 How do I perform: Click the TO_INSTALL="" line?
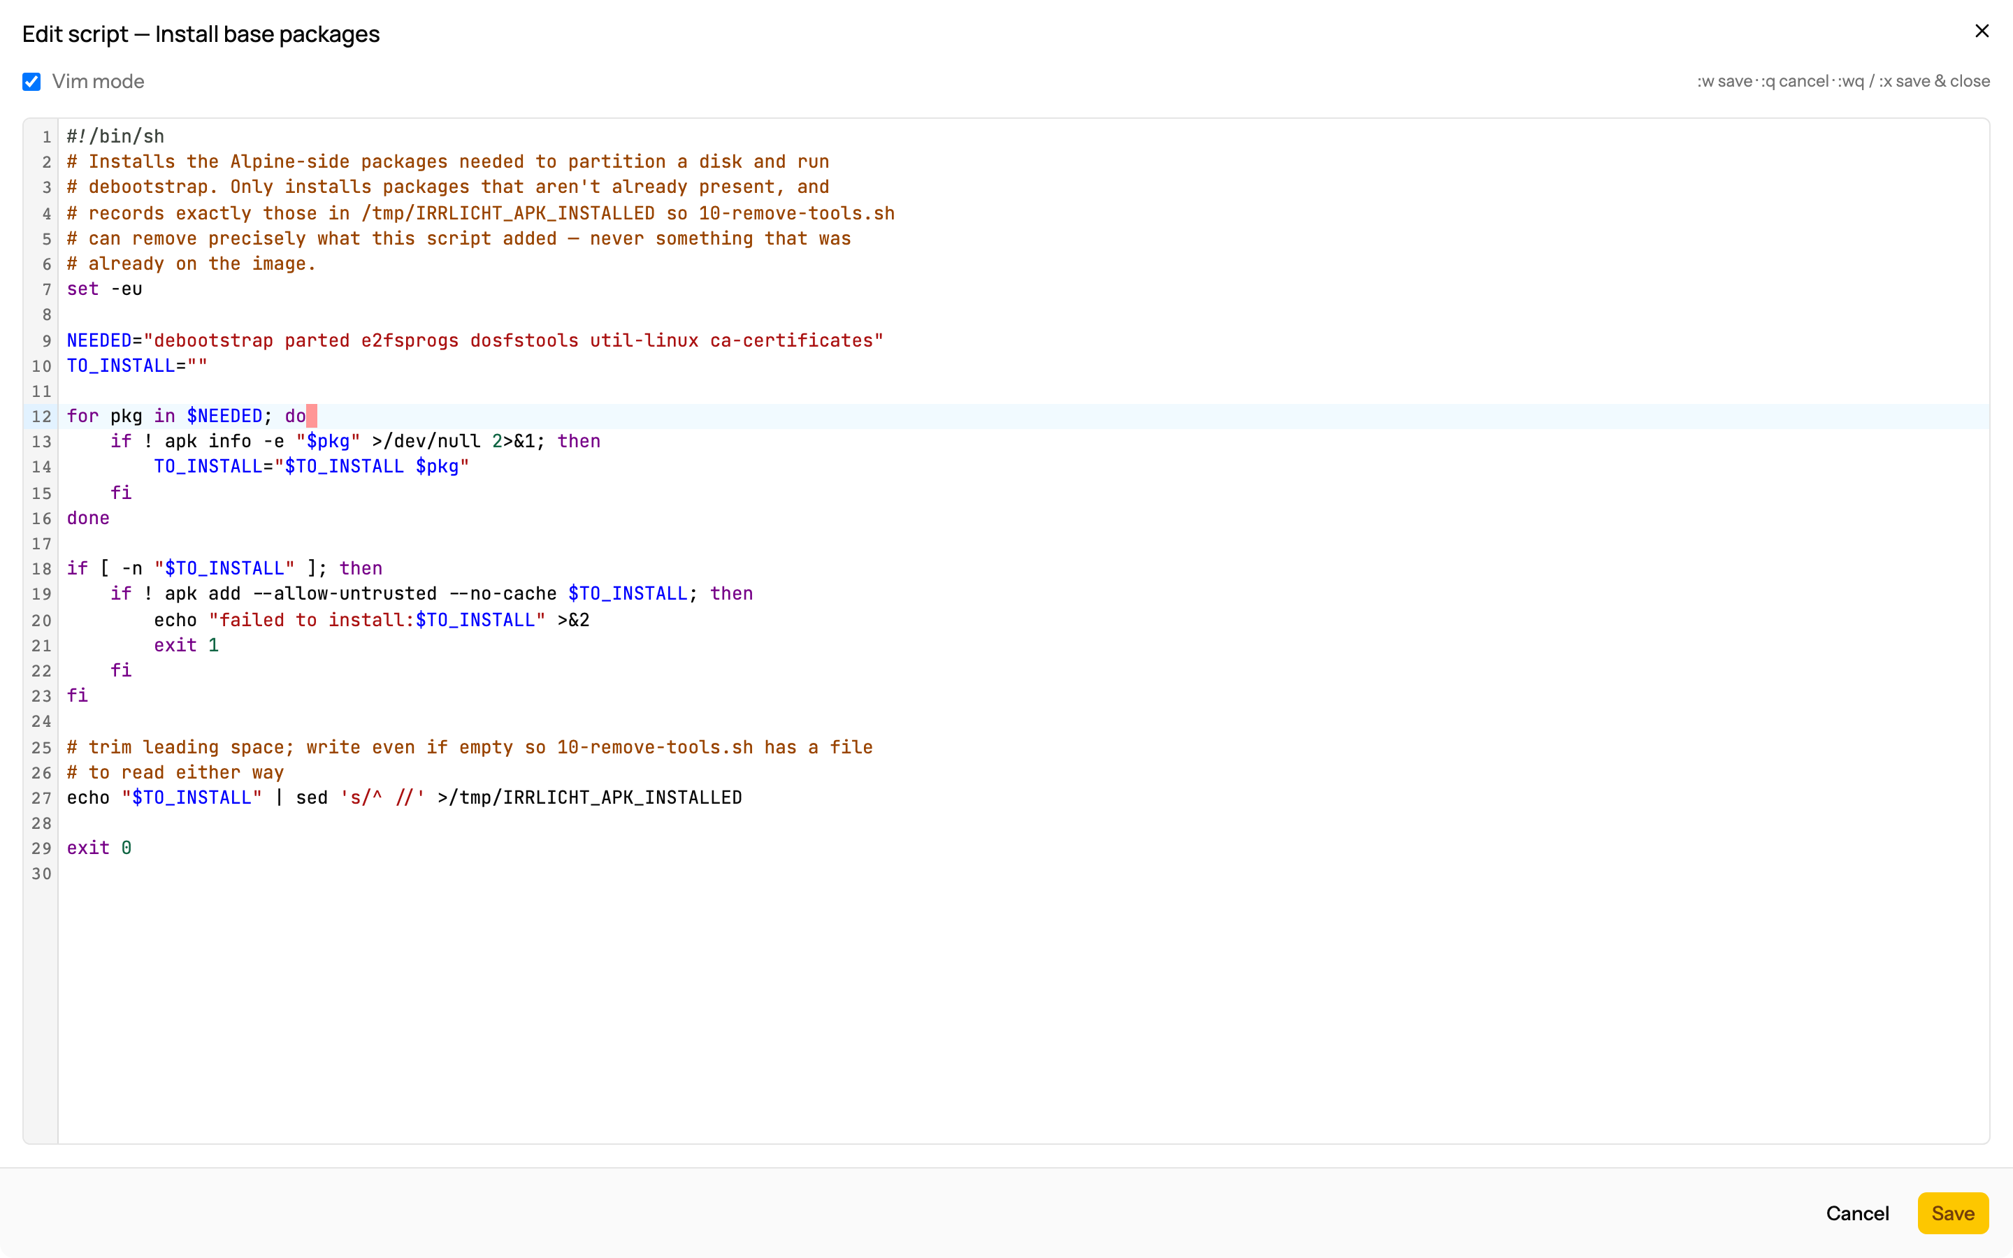click(137, 366)
